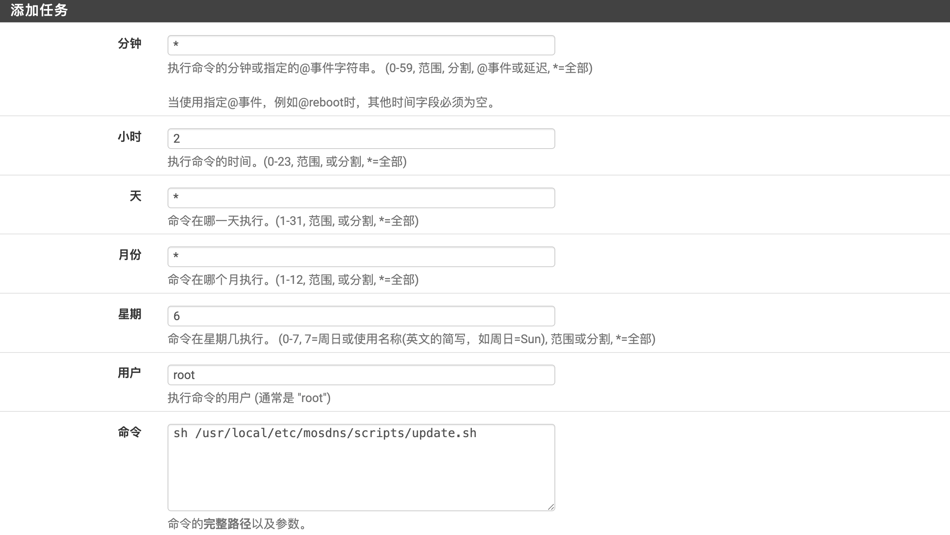Screen dimensions: 950x535
Task: Click the 分钟 field label
Action: pyautogui.click(x=129, y=43)
